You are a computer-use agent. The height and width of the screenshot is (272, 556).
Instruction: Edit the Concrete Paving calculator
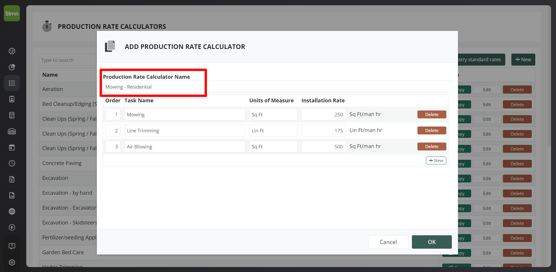[x=487, y=164]
